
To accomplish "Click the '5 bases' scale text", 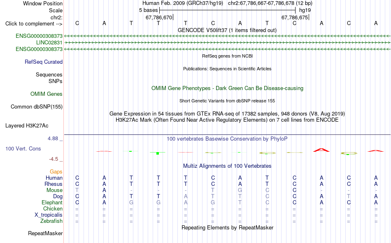I will tap(148, 10).
